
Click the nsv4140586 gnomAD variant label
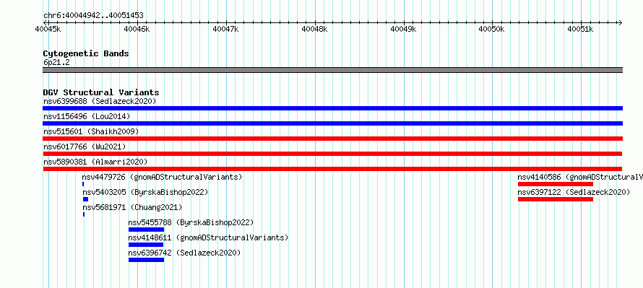(x=580, y=177)
